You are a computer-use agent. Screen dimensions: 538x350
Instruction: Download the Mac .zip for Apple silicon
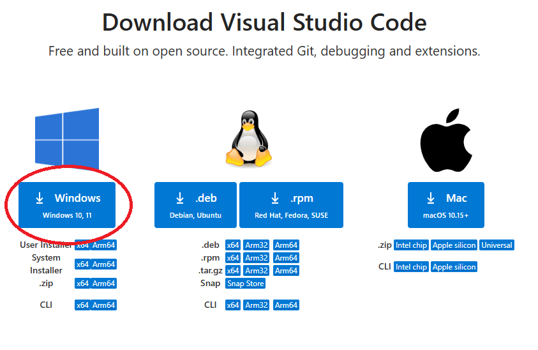(454, 245)
